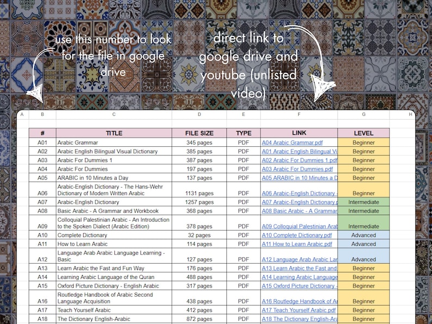Open the A15 Oxford Picture Dictionary link
This screenshot has height=324, width=432.
pos(299,286)
